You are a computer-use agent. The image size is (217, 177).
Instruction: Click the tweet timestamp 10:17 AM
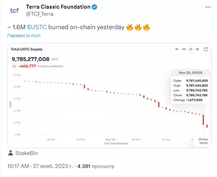[18, 166]
